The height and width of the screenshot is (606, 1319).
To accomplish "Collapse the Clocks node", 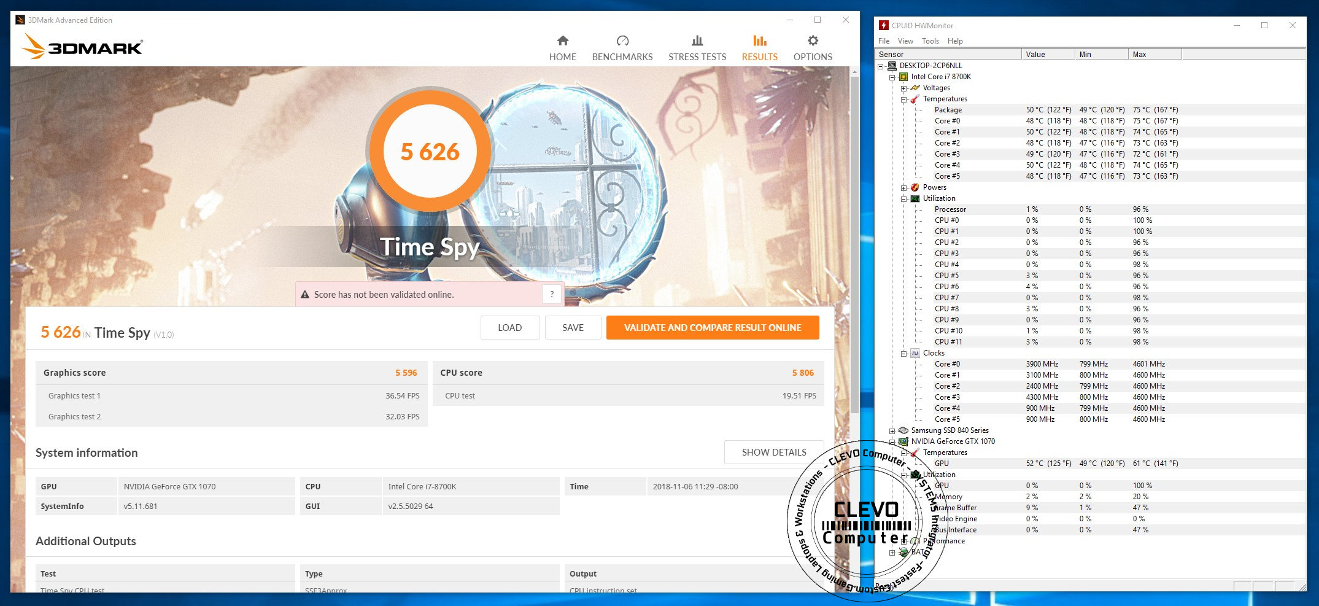I will [x=903, y=354].
